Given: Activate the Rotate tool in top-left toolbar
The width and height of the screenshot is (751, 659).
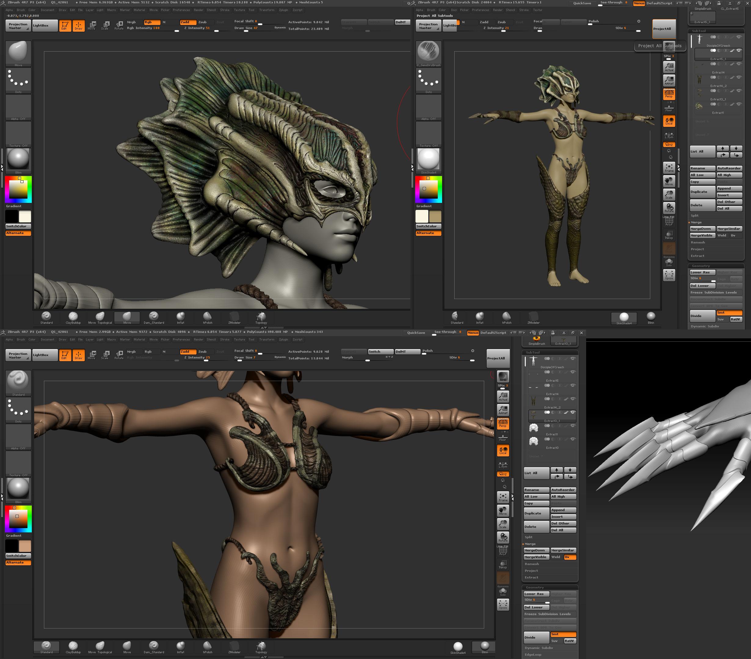Looking at the screenshot, I should pos(119,25).
